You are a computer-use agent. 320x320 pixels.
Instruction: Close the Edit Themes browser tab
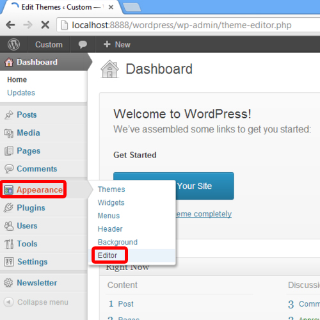tap(111, 7)
